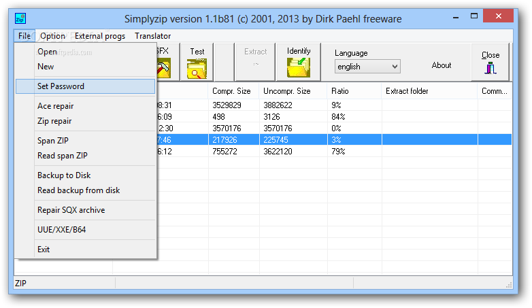Click the SFX hammer icon button
Screen dimensions: 532x308
163,68
